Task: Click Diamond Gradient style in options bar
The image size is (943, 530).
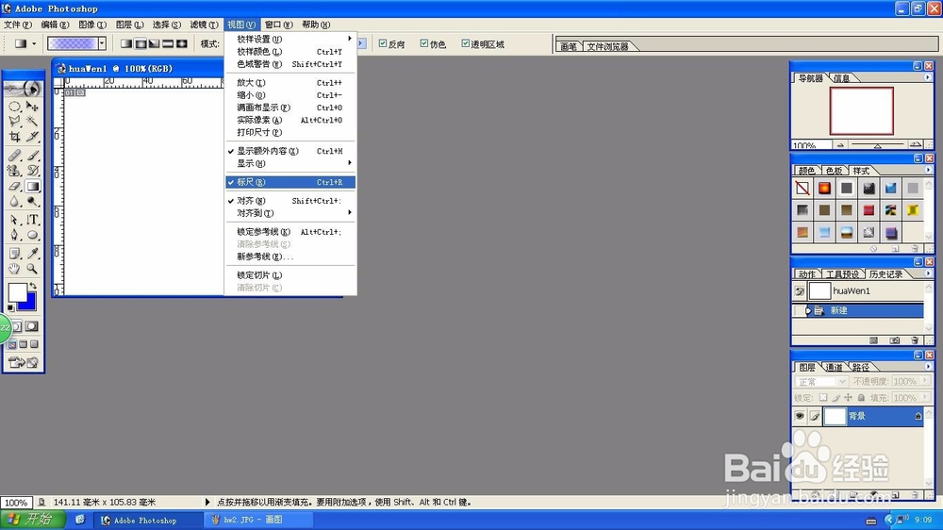Action: tap(182, 43)
